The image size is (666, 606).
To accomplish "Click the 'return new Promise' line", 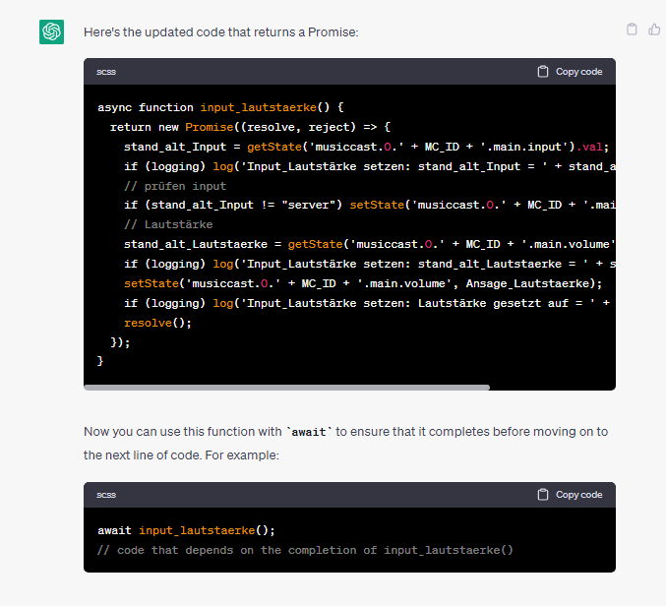I will click(250, 127).
